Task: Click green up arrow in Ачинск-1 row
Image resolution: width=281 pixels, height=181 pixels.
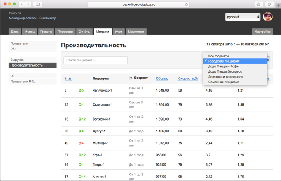Action: 80,177
